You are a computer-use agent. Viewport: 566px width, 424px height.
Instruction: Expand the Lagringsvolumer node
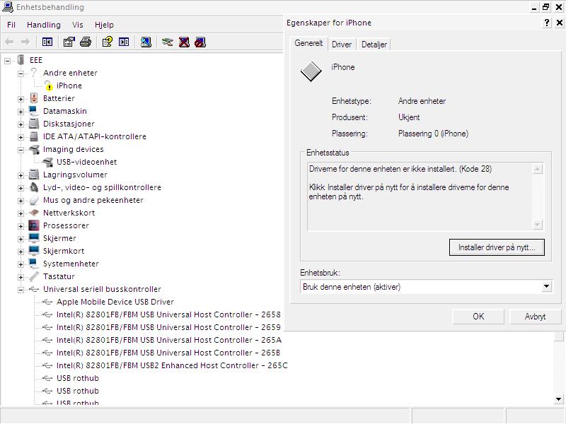coord(21,175)
